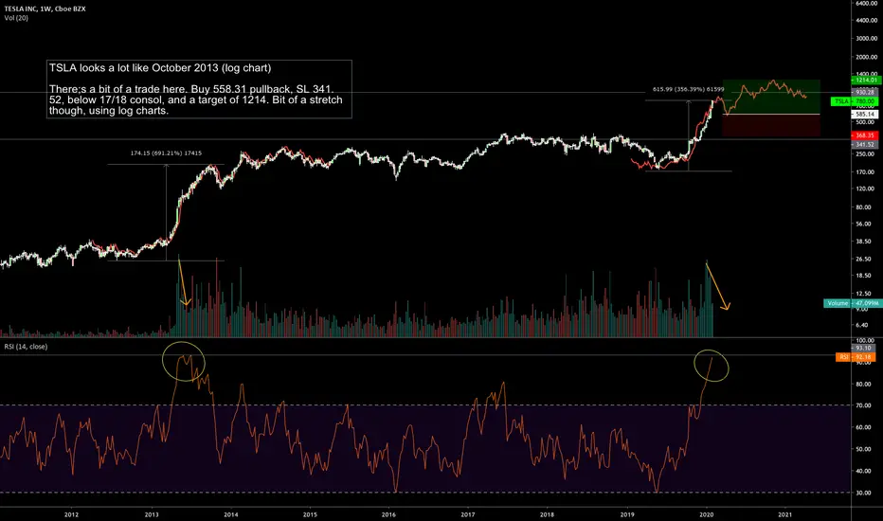883x521 pixels.
Task: Click the 38.50 price scale value
Action: 864,242
